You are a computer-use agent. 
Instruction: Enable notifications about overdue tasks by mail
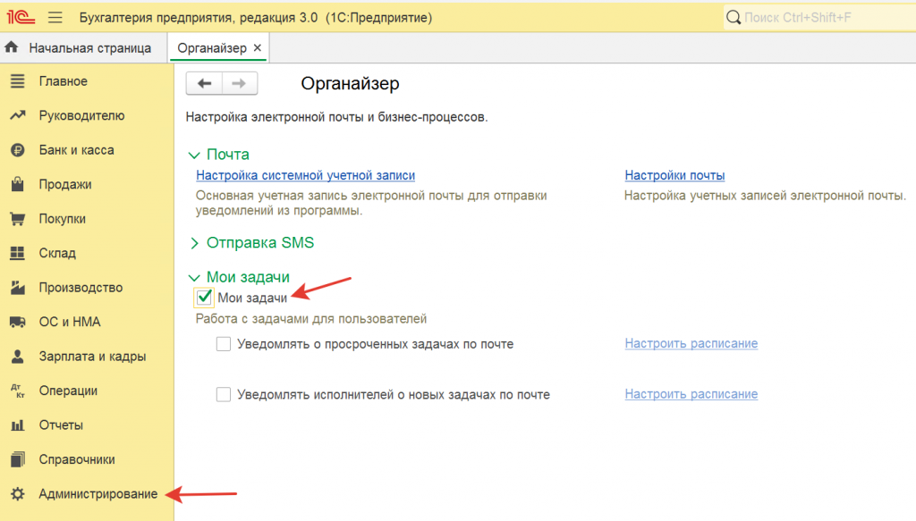(x=223, y=344)
